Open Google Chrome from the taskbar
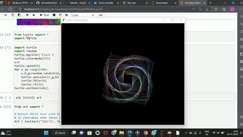The image size is (243, 137). click(x=145, y=133)
